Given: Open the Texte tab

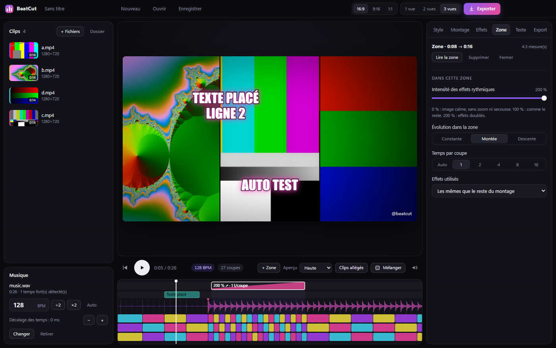Looking at the screenshot, I should pos(521,30).
